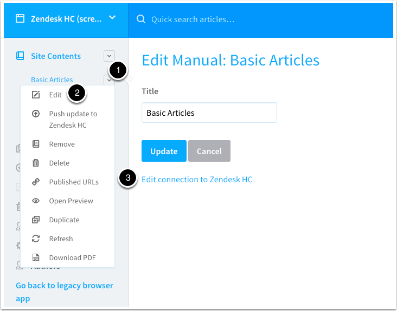Click the blue Update button
Viewport: 397px width, 311px height.
point(164,151)
